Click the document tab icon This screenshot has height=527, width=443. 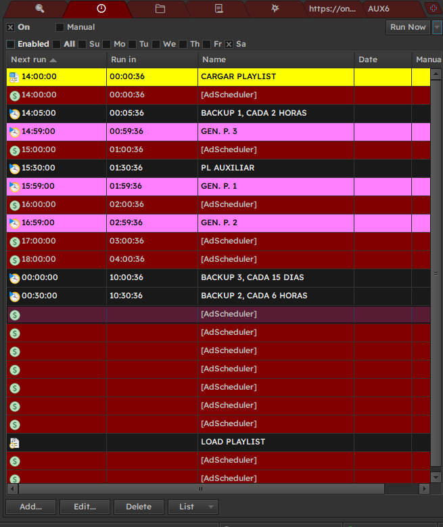pyautogui.click(x=218, y=9)
